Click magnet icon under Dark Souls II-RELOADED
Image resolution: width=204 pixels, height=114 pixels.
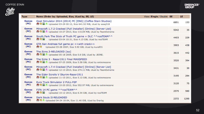point(38,100)
